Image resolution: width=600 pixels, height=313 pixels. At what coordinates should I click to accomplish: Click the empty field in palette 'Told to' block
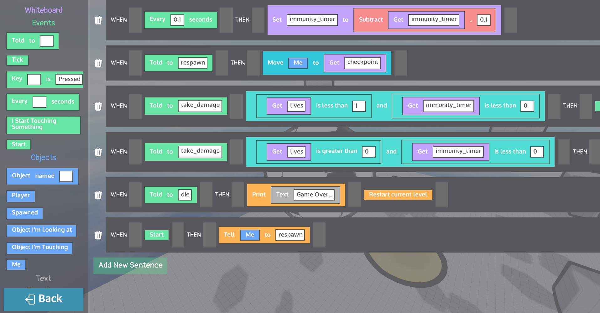[x=47, y=41]
